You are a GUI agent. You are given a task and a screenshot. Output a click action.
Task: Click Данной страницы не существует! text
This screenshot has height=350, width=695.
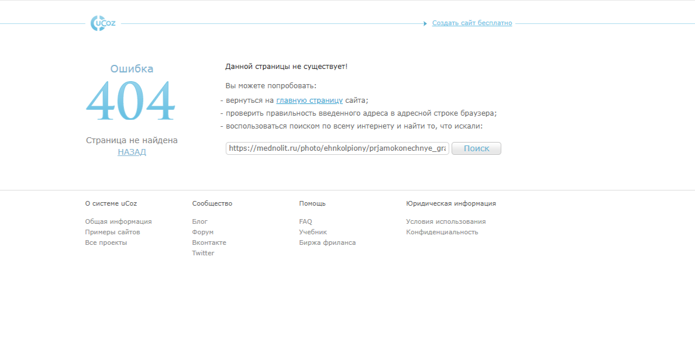[286, 67]
